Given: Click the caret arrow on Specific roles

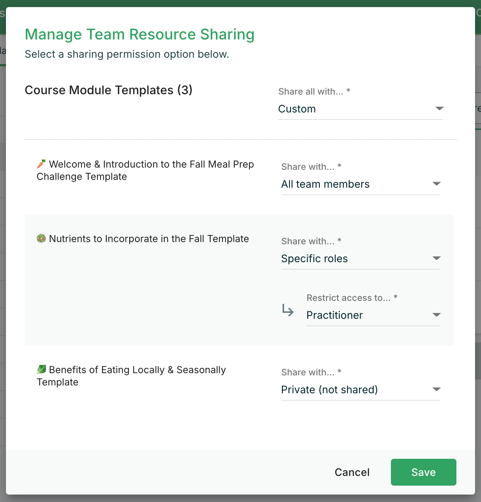Looking at the screenshot, I should [x=436, y=258].
